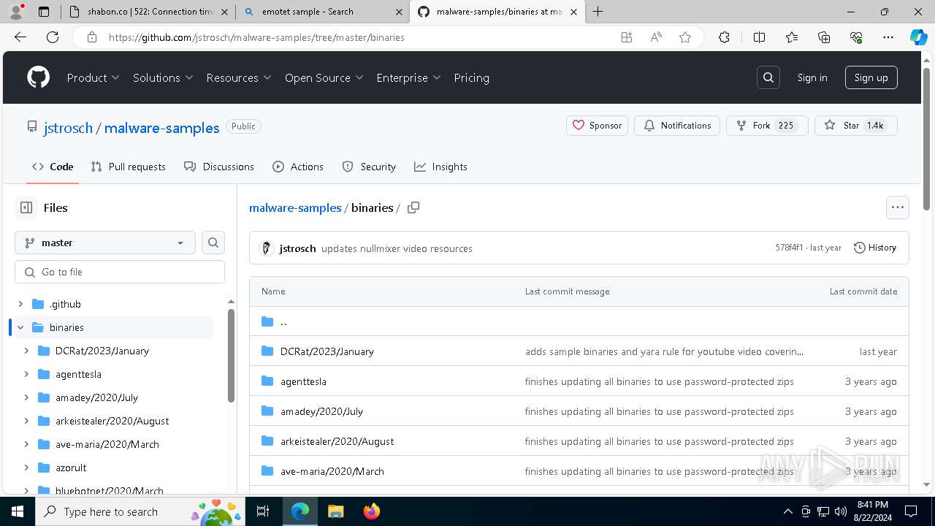This screenshot has width=935, height=526.
Task: Switch to Security tab
Action: [x=369, y=167]
